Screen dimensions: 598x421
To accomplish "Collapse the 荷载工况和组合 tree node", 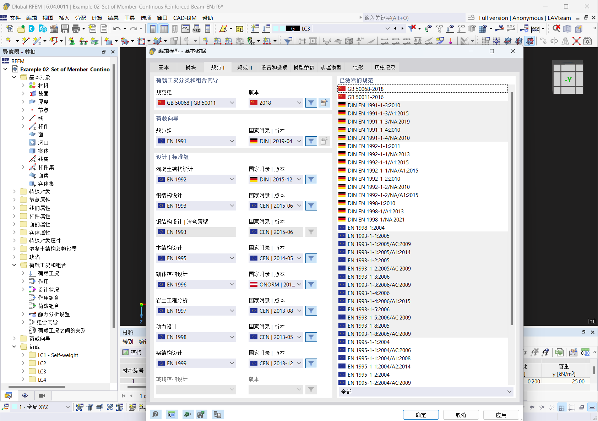I will (14, 265).
